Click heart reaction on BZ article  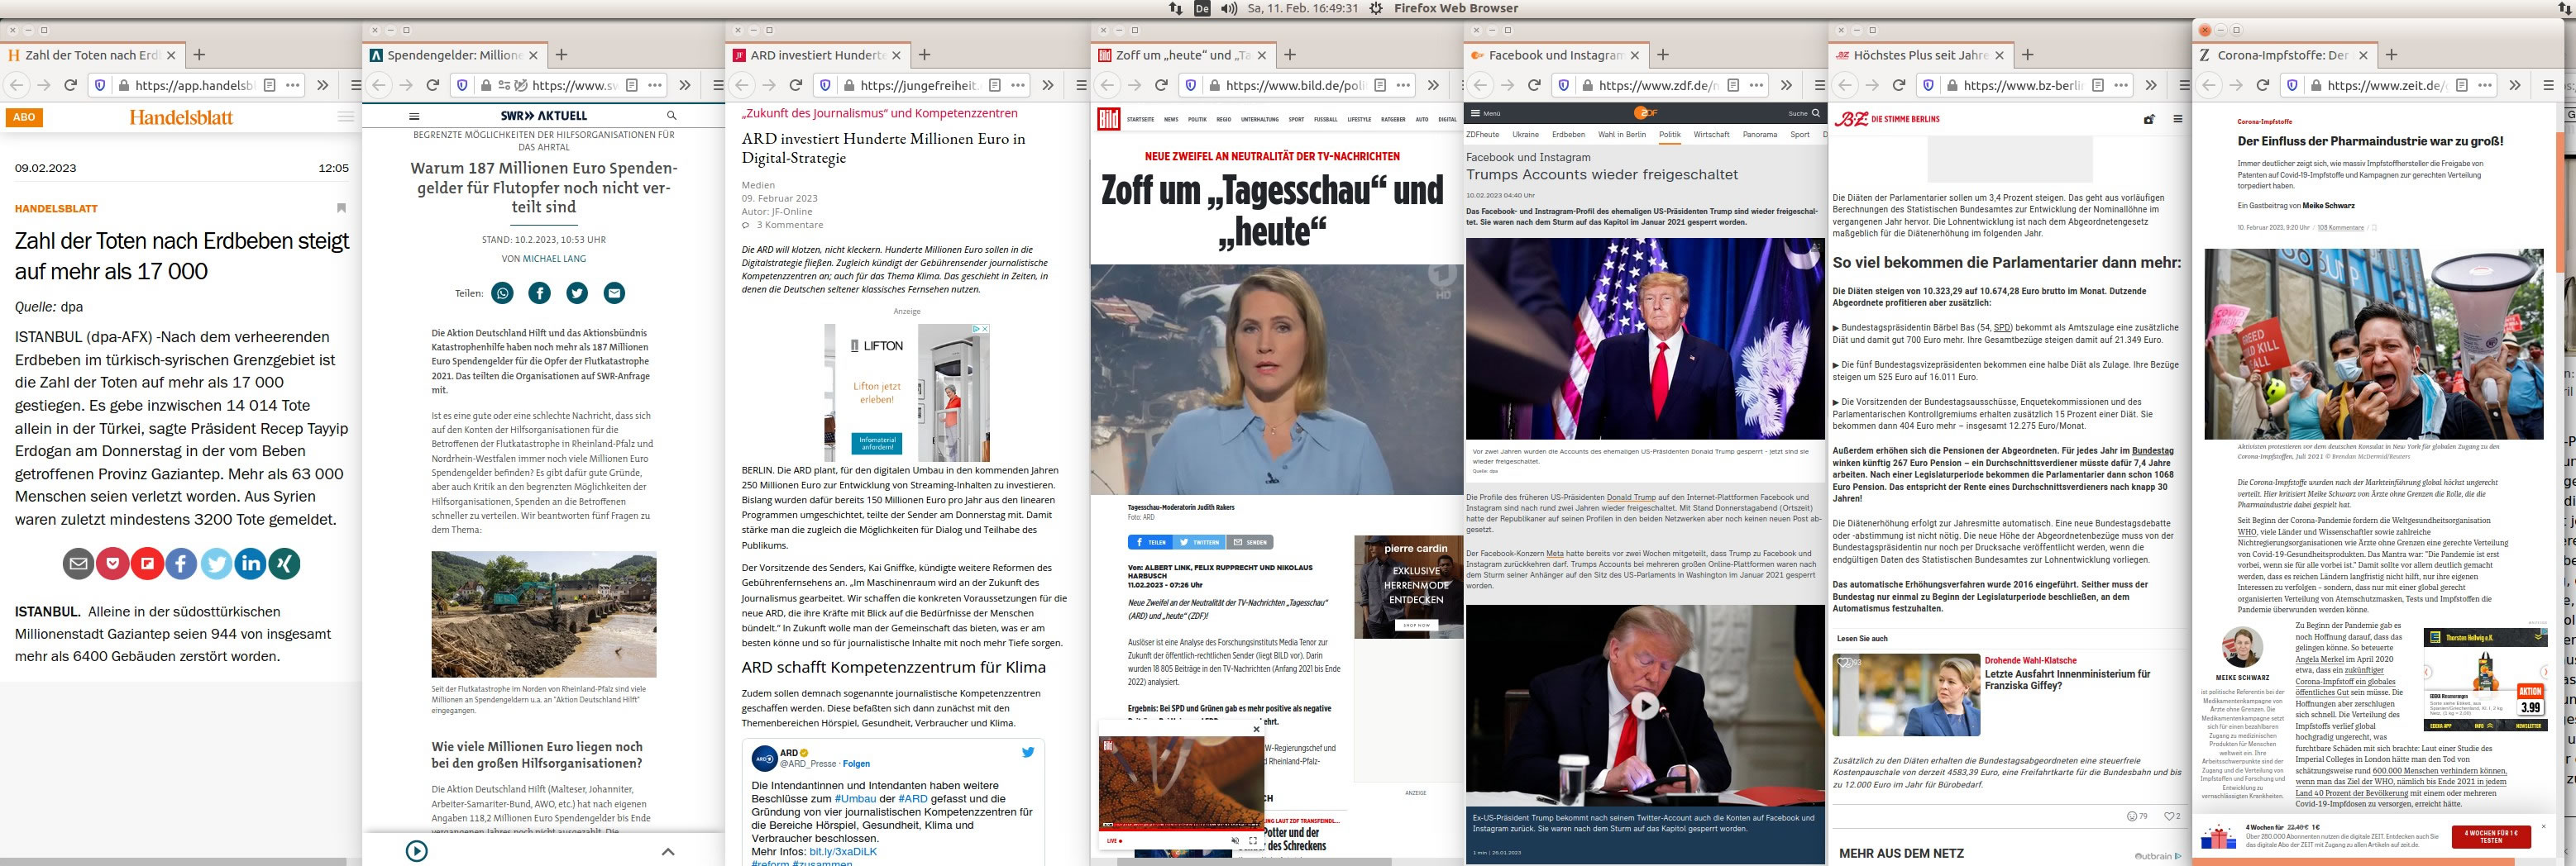pos(2171,816)
